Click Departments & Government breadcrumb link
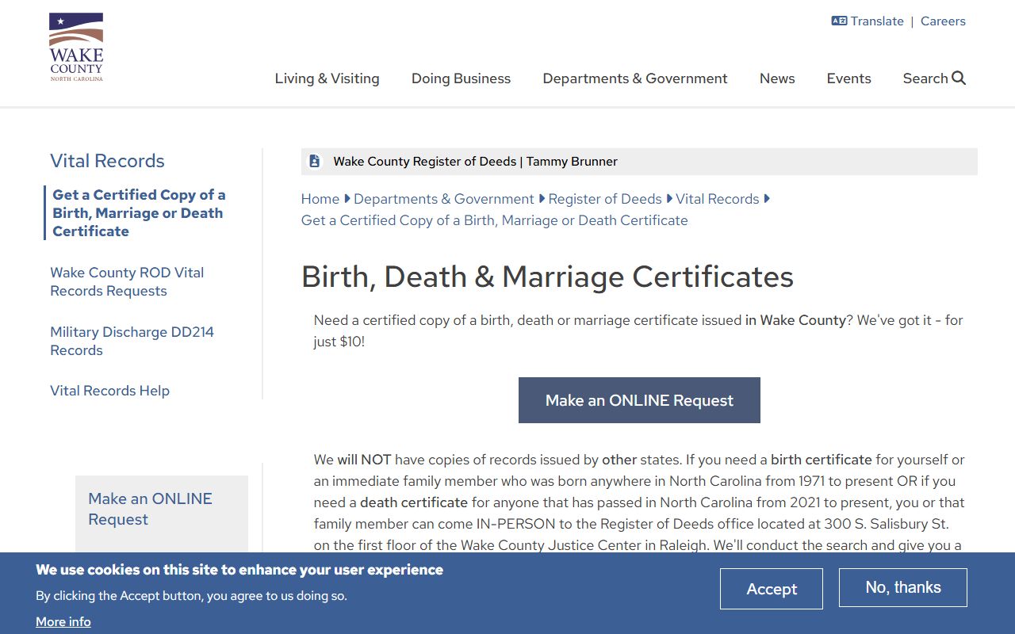Screen dimensions: 1015x634 [x=444, y=199]
